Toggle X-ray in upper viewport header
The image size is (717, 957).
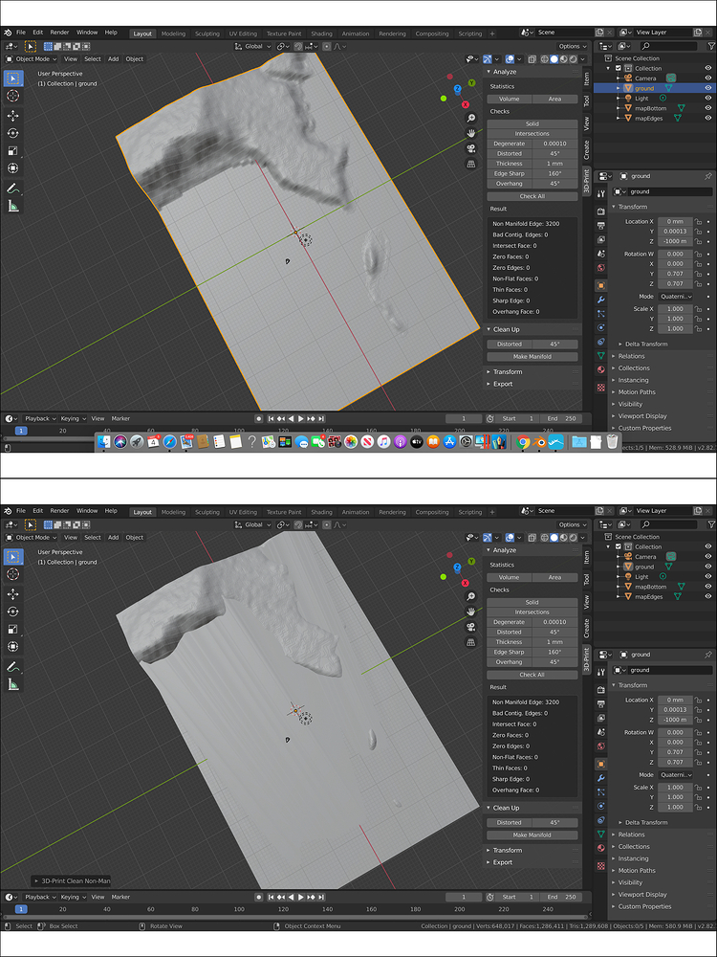(x=532, y=59)
